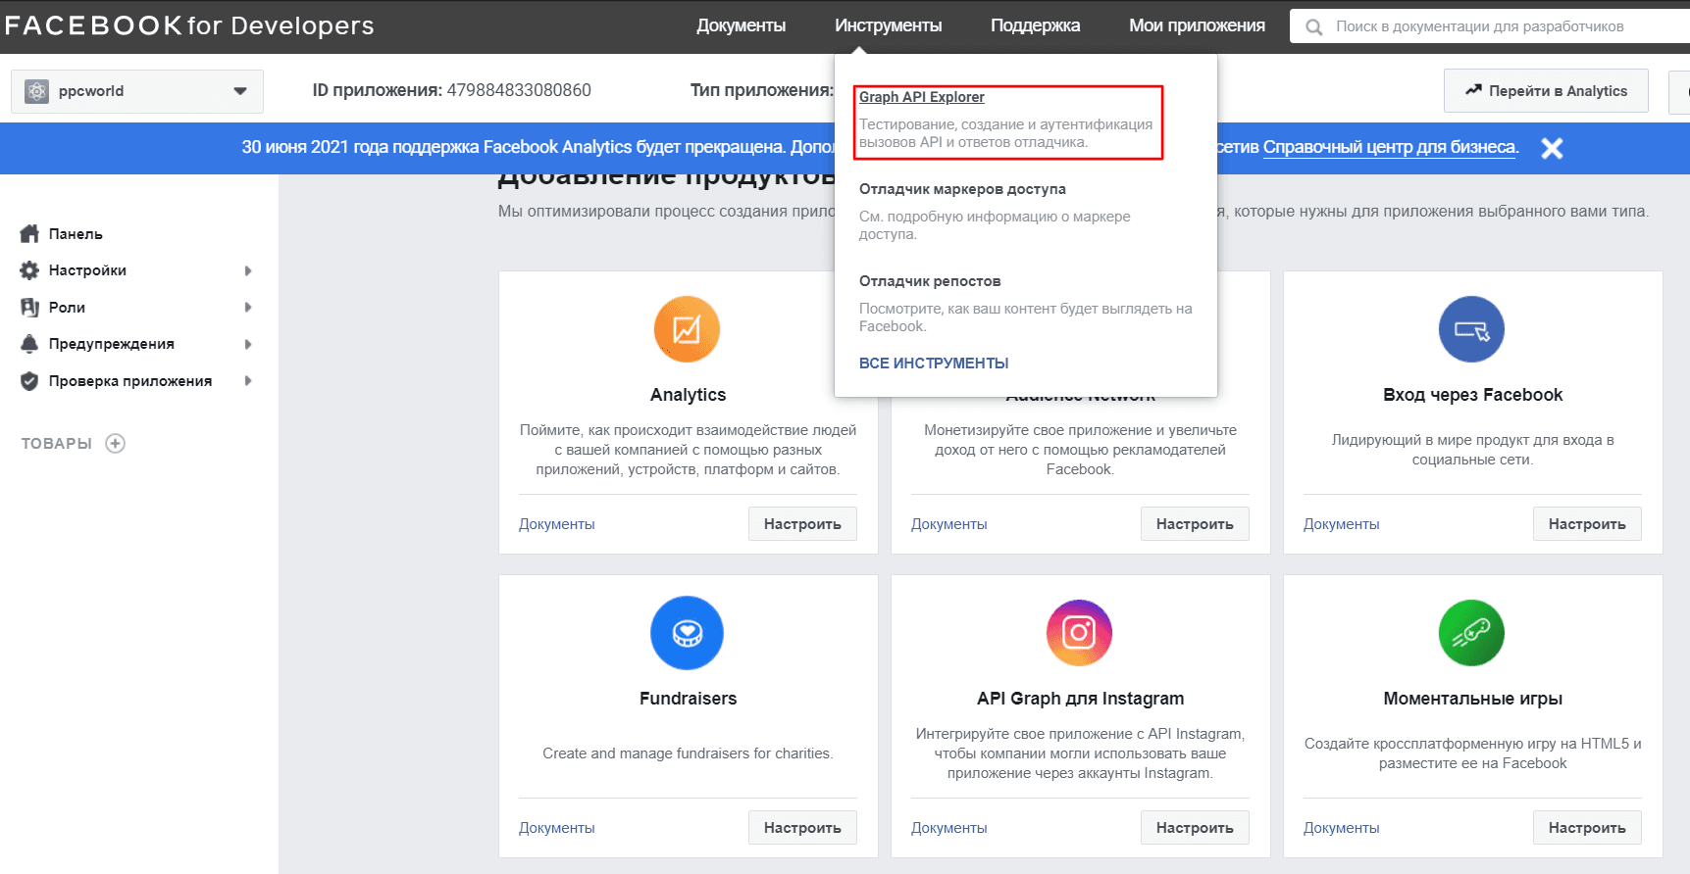Expand the Предупреждения sidebar arrow
Screen dimensions: 1690x874
click(248, 344)
